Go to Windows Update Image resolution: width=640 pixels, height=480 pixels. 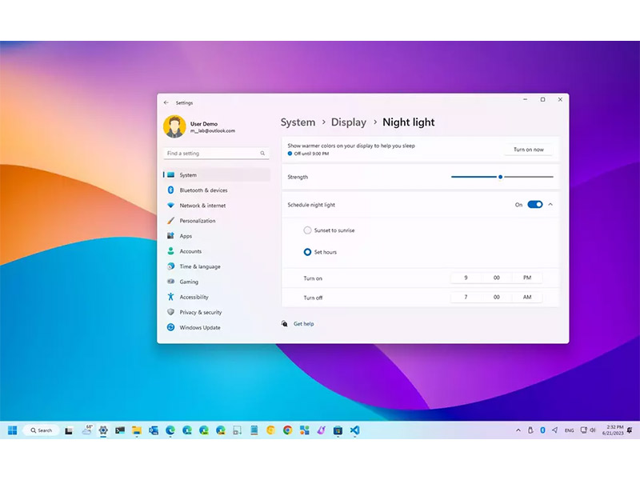click(216, 327)
